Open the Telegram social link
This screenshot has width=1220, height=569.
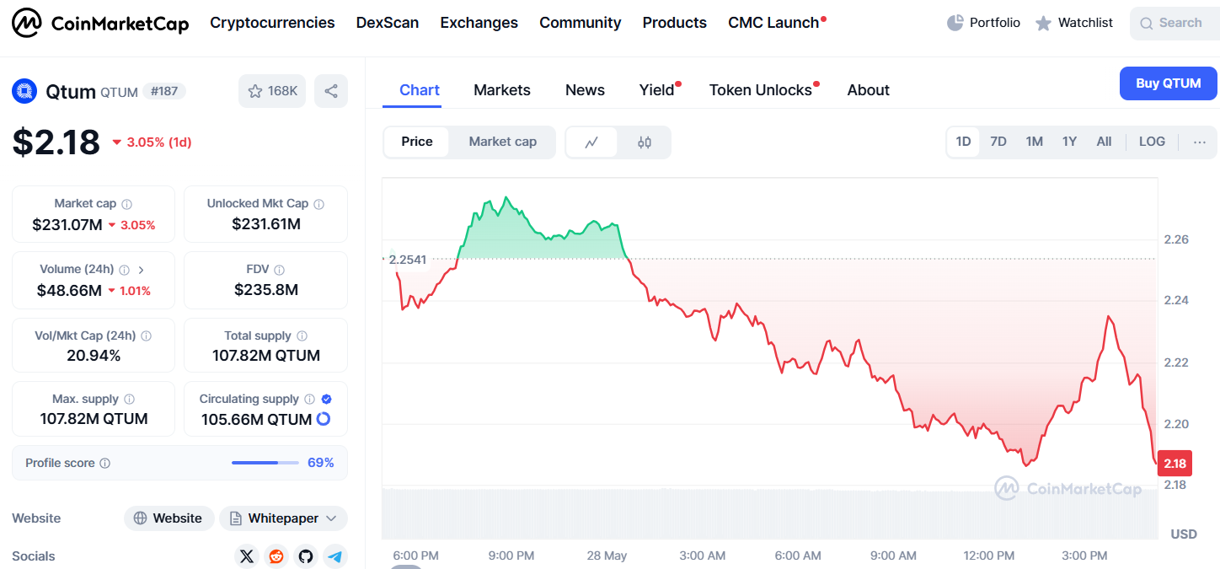pyautogui.click(x=335, y=556)
